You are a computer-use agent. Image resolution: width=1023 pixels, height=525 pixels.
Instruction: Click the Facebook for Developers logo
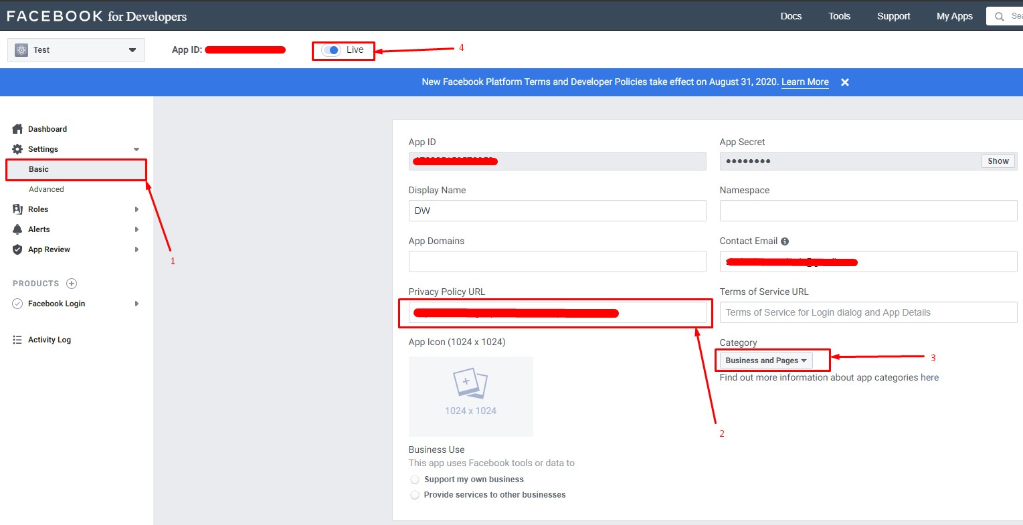(x=97, y=16)
